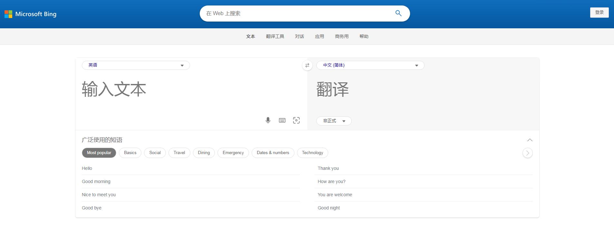
Task: Open the 非正式 tone dropdown
Action: click(334, 121)
